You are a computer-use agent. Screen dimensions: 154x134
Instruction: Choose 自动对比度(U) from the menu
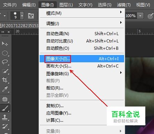(x=82, y=41)
